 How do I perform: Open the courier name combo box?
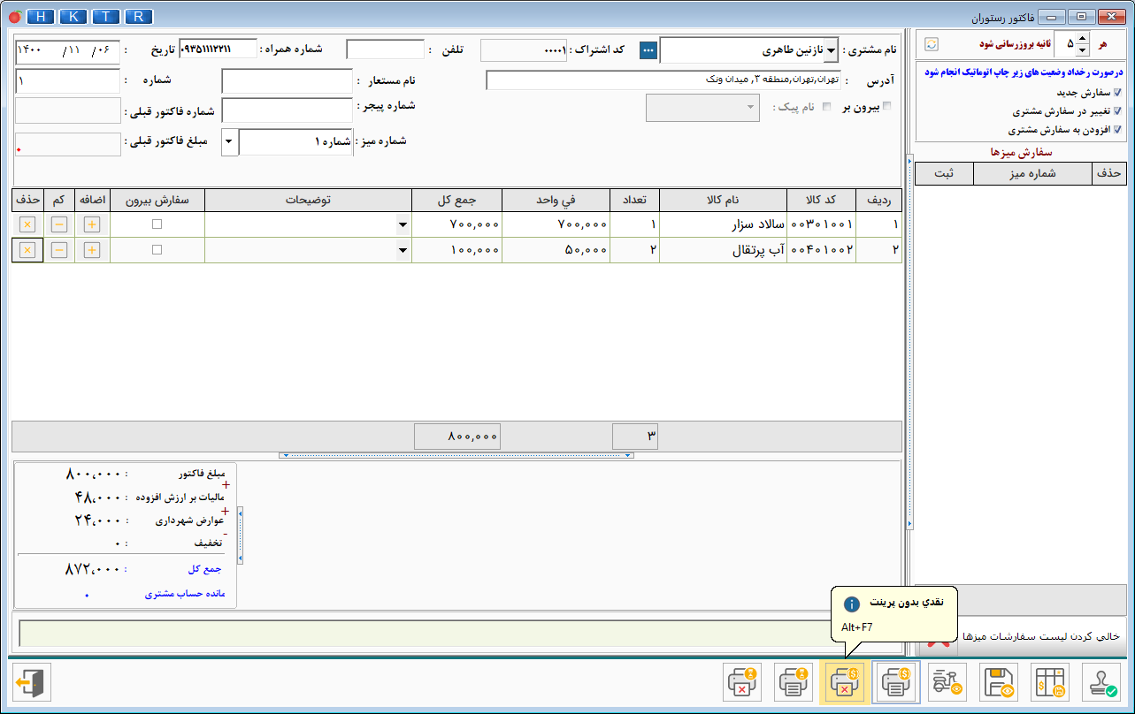(x=703, y=108)
